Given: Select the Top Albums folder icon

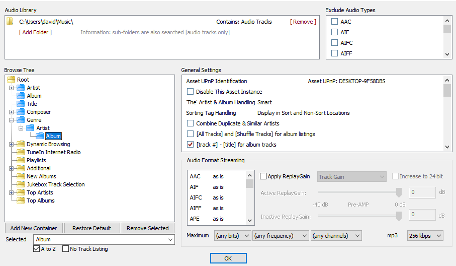Looking at the screenshot, I should point(21,201).
